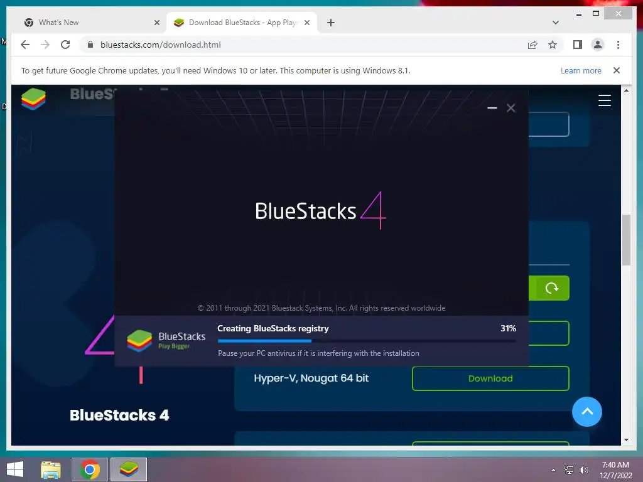Open File Explorer from the taskbar

pyautogui.click(x=51, y=469)
